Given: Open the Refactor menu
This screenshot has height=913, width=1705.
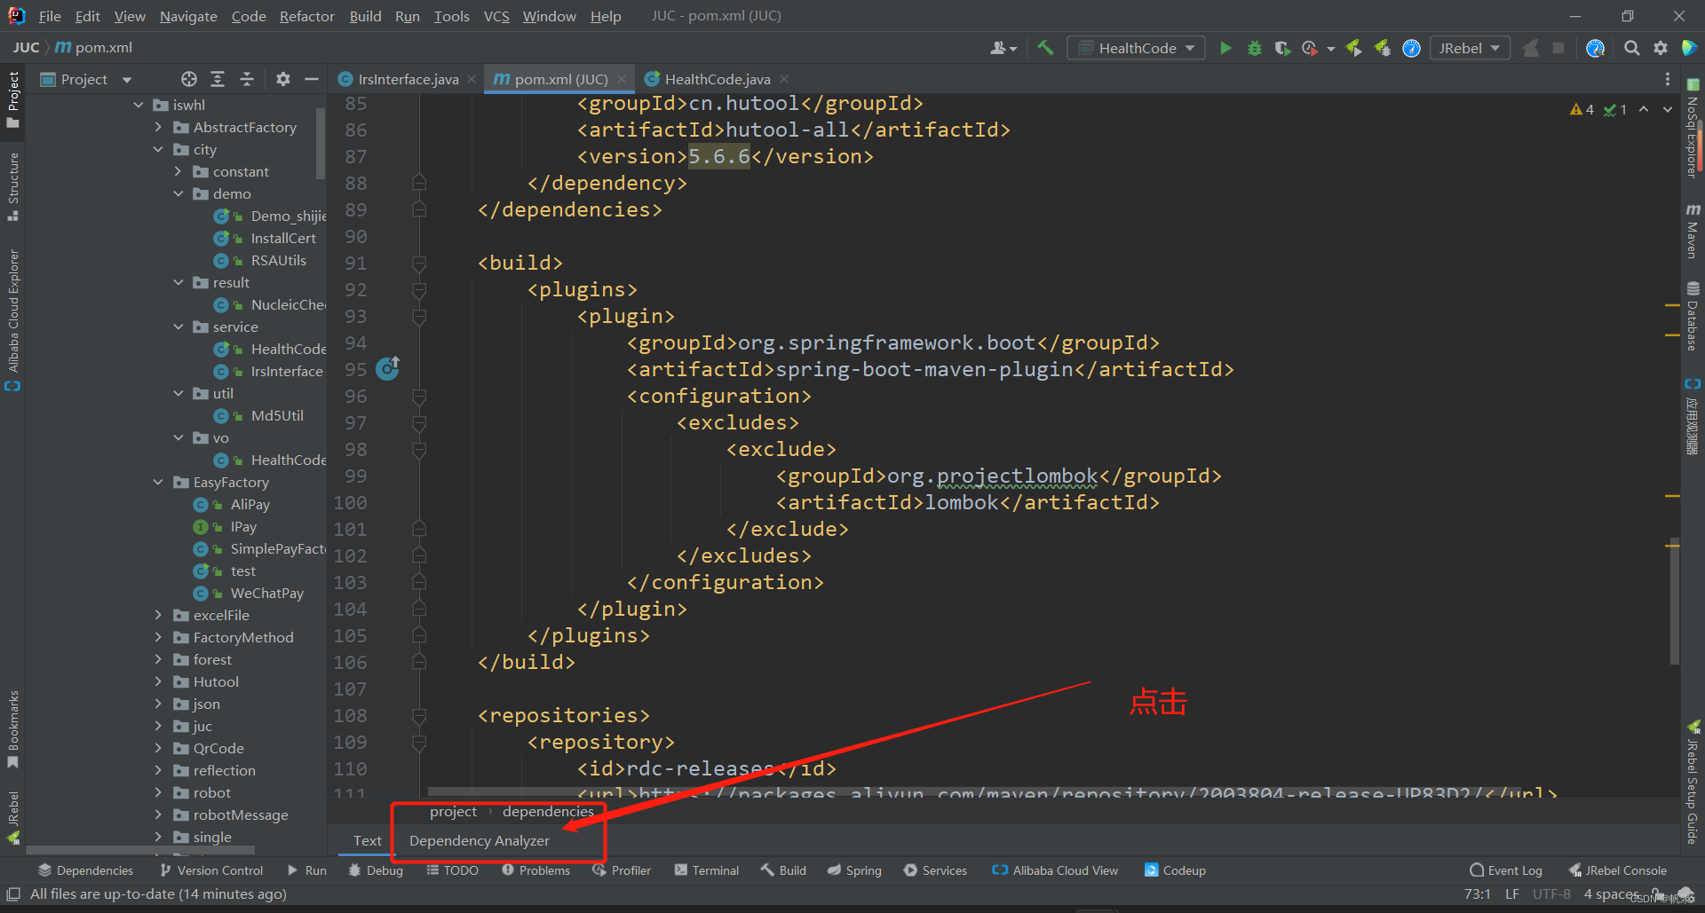Looking at the screenshot, I should pyautogui.click(x=306, y=16).
